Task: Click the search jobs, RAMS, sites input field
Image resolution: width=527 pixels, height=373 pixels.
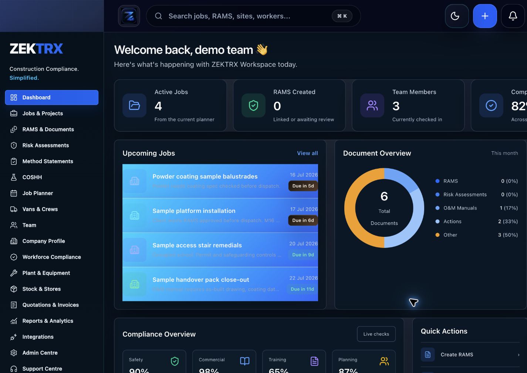Action: [x=253, y=16]
